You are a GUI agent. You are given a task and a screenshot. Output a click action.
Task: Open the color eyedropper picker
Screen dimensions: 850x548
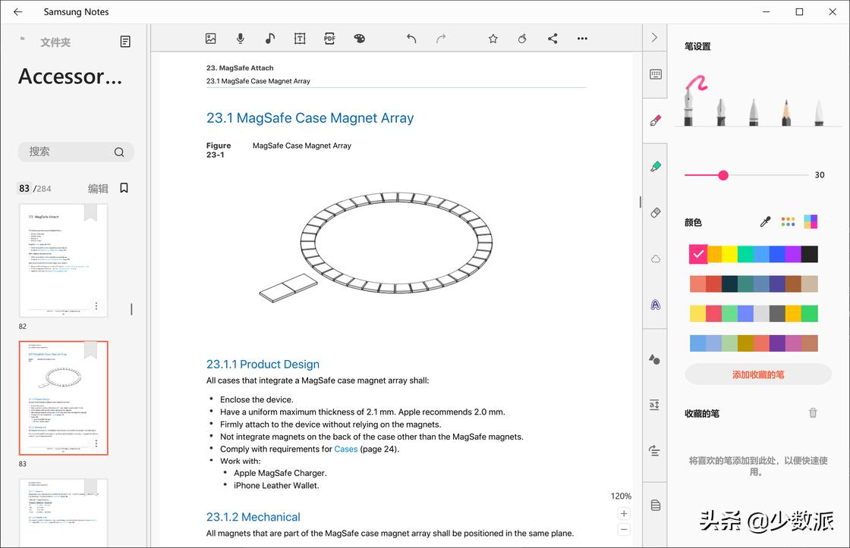click(x=765, y=222)
